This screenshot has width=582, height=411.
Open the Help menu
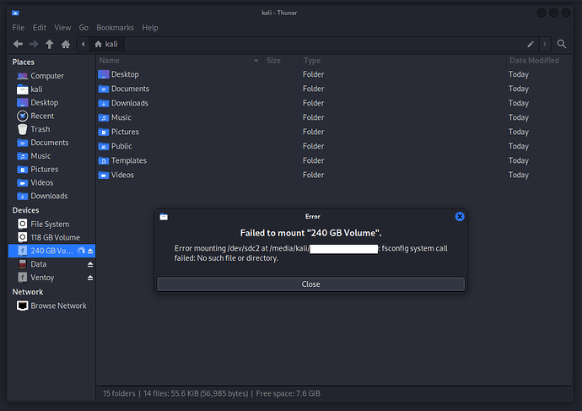coord(150,28)
